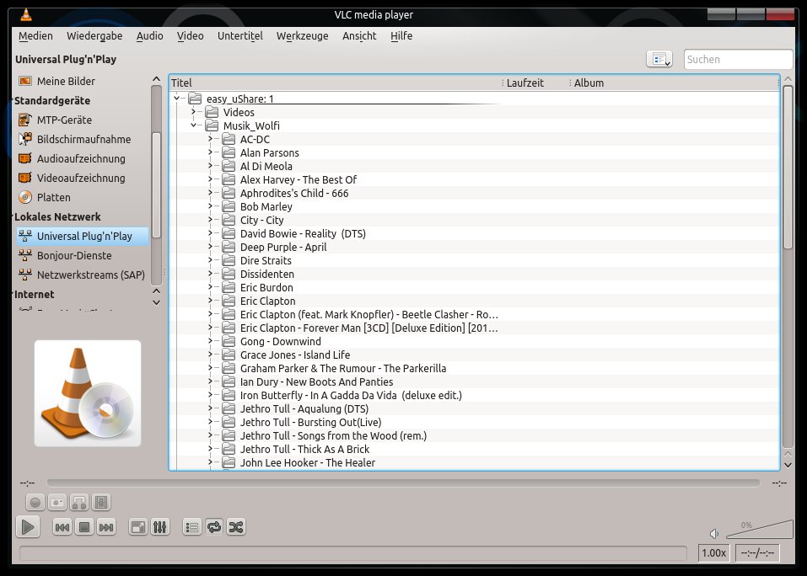Image resolution: width=807 pixels, height=576 pixels.
Task: Stop playback with the stop button
Action: click(x=84, y=527)
